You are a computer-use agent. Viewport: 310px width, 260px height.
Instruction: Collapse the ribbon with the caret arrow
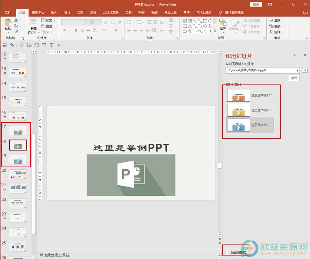click(307, 38)
